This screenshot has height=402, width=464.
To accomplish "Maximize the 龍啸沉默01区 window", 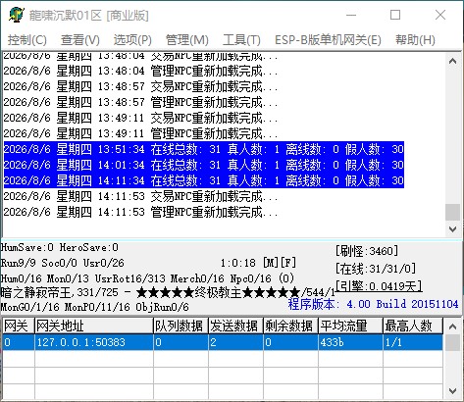I will (x=395, y=15).
